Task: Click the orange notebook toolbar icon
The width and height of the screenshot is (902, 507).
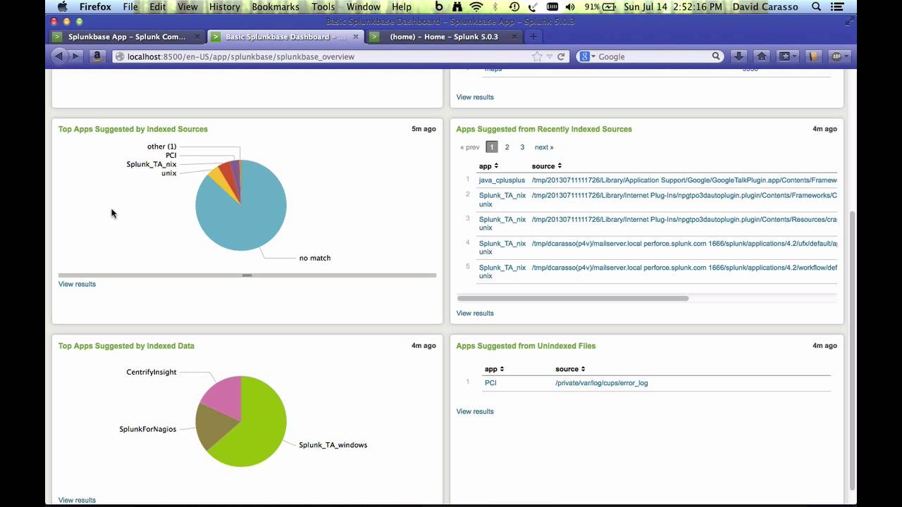Action: coord(813,56)
